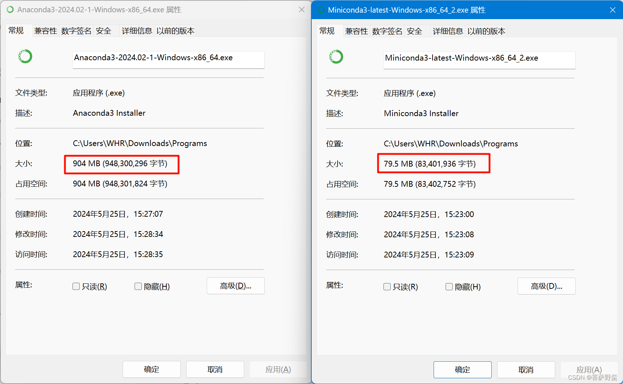Screen dimensions: 623x384
Task: Click the Anaconda3-2024.02-1 filename field
Action: [168, 59]
